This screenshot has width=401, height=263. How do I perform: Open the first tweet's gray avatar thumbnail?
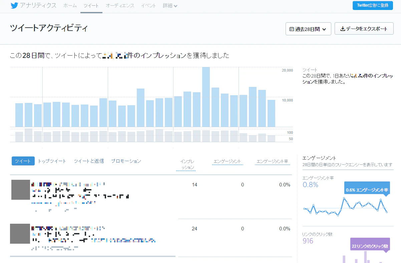(21, 190)
